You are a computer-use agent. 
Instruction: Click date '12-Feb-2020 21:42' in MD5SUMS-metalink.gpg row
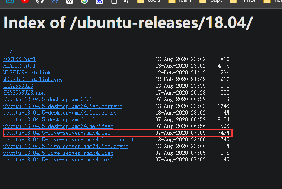click(x=180, y=79)
